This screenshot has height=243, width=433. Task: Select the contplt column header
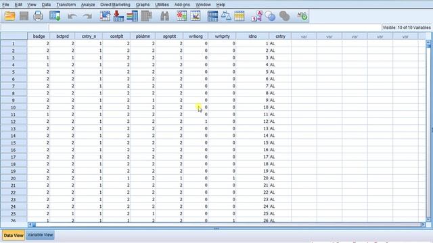[x=116, y=36]
